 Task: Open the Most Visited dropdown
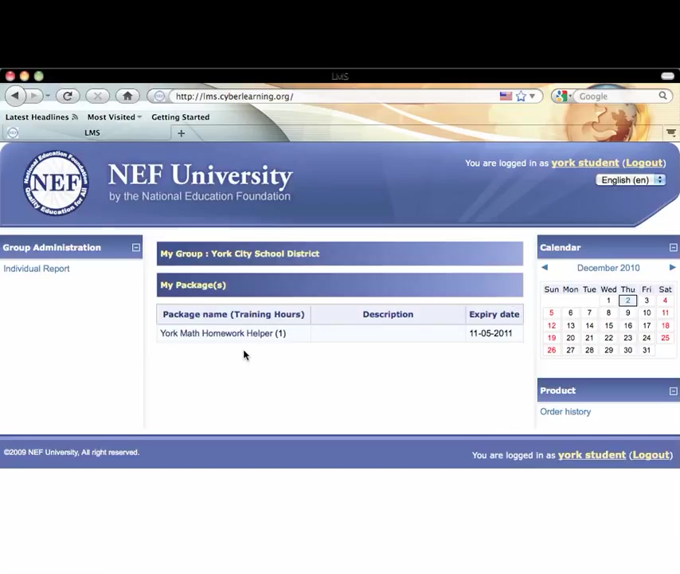138,116
